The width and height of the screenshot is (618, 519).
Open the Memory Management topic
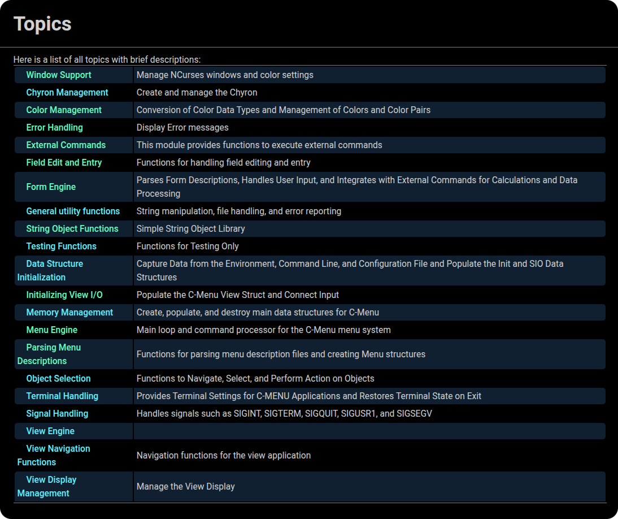[x=69, y=312]
